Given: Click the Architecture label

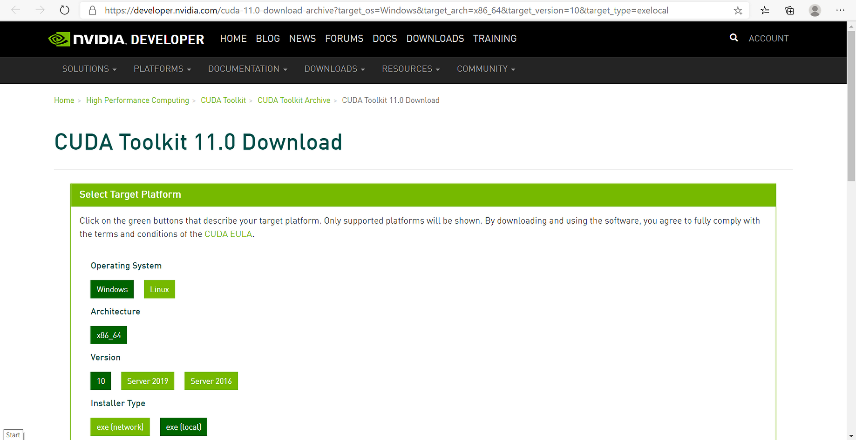Looking at the screenshot, I should point(115,312).
